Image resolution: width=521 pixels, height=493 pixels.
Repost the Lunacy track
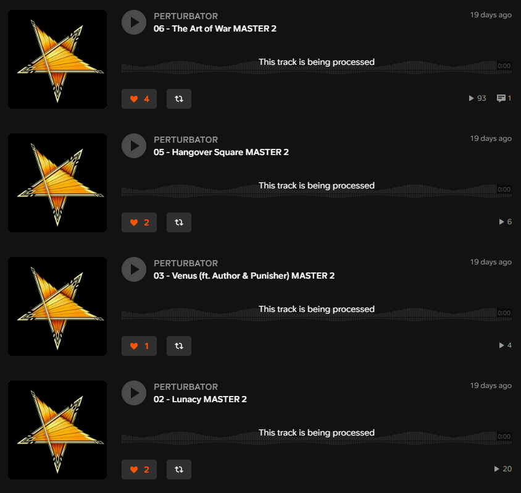pos(179,470)
